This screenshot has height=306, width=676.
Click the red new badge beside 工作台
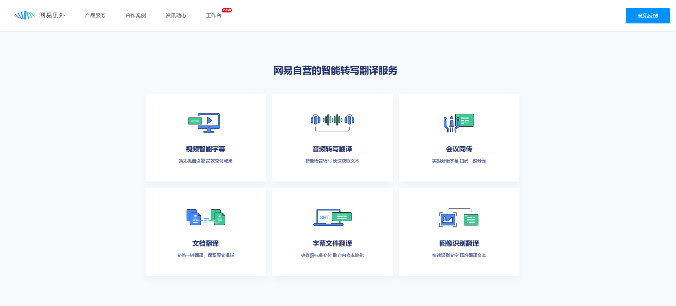pos(227,10)
